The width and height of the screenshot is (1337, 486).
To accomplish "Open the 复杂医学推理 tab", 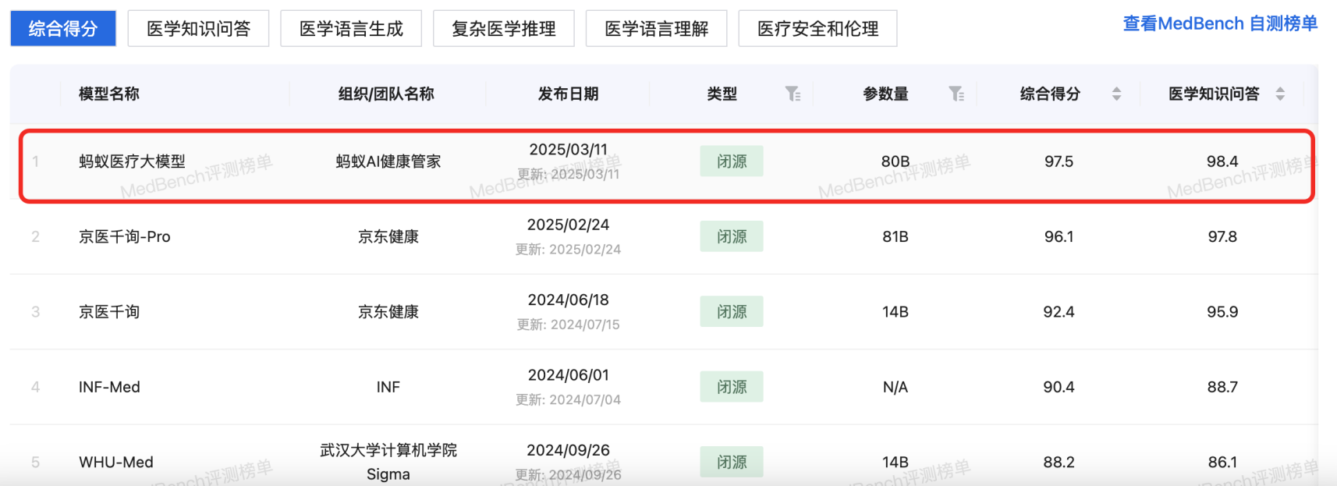I will tap(504, 29).
